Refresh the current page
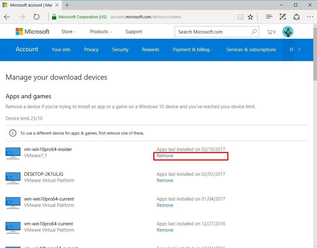 37,17
